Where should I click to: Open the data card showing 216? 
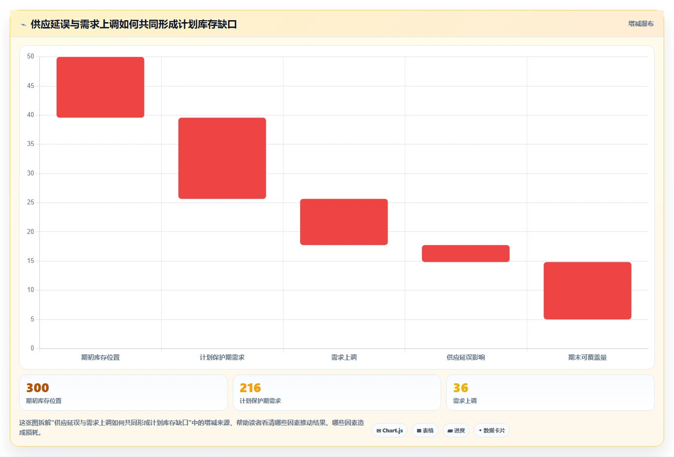(337, 393)
